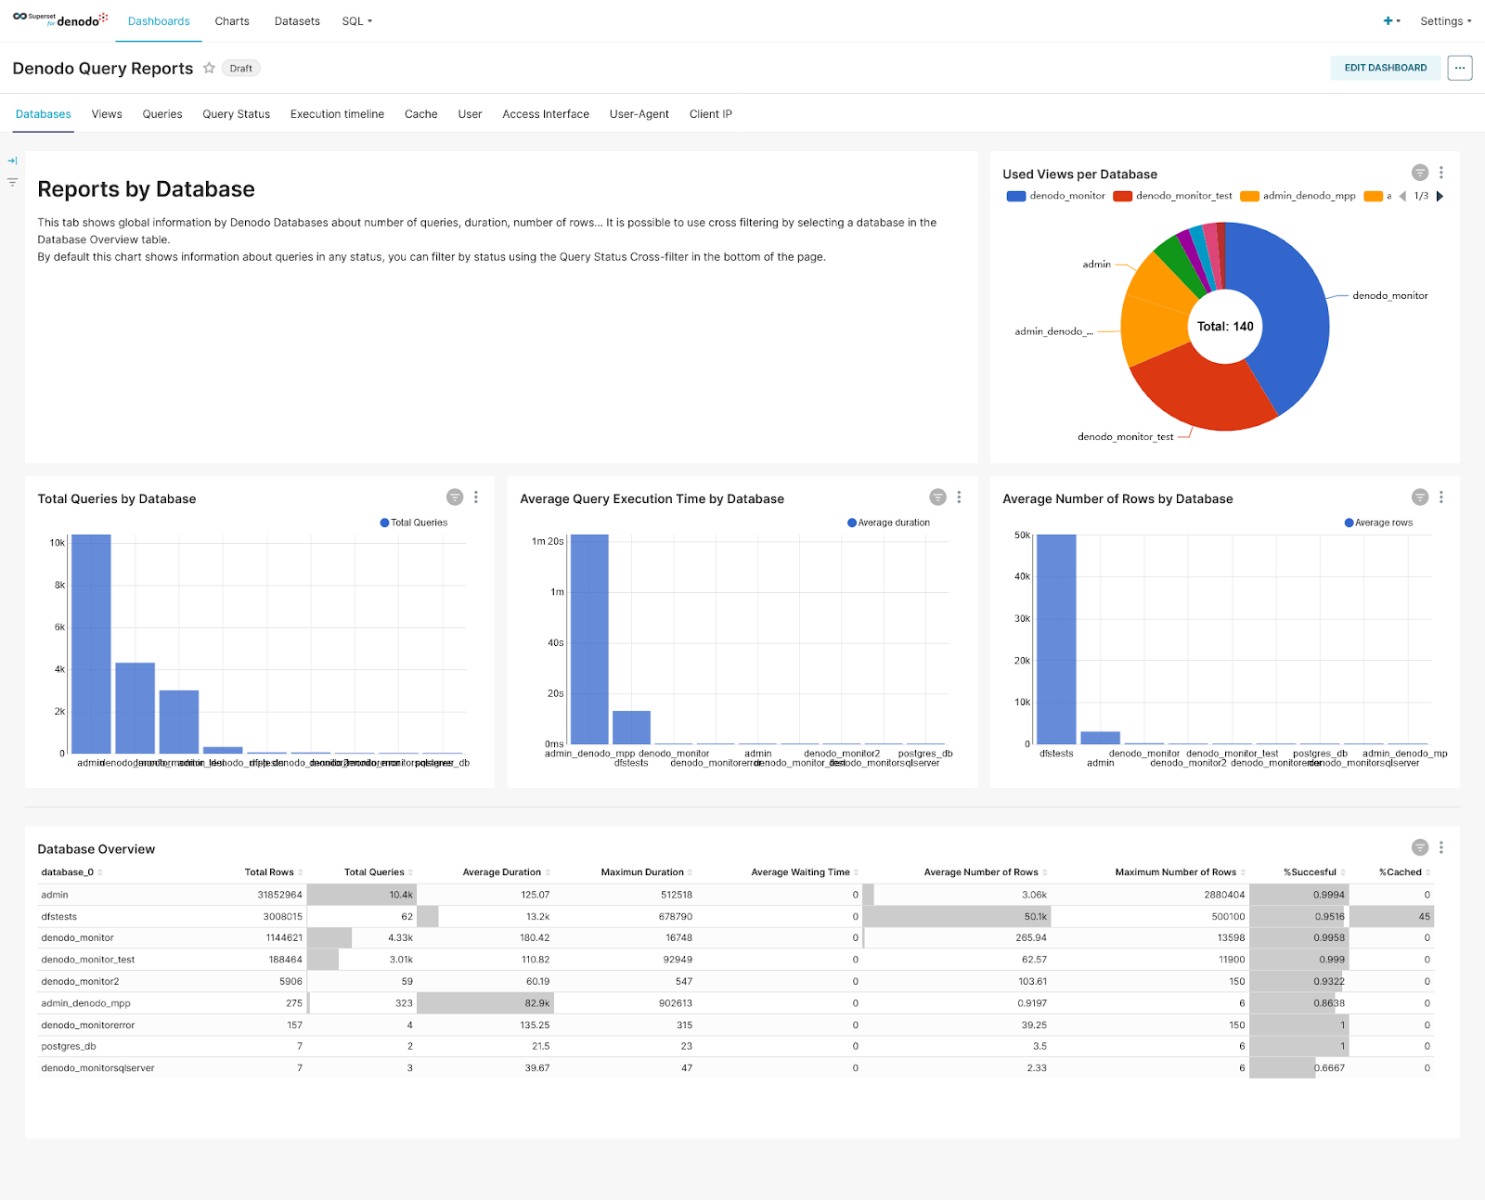
Task: Open the filters funnel icon in sidebar
Action: click(x=12, y=182)
